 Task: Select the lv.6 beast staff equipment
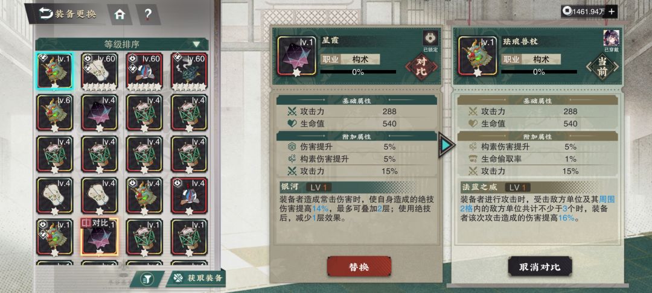point(55,113)
